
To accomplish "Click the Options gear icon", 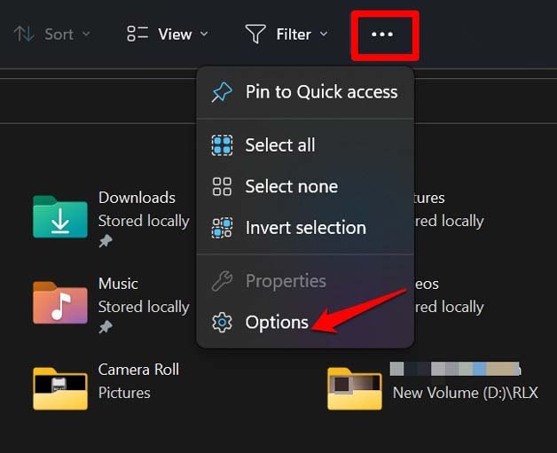I will [222, 323].
